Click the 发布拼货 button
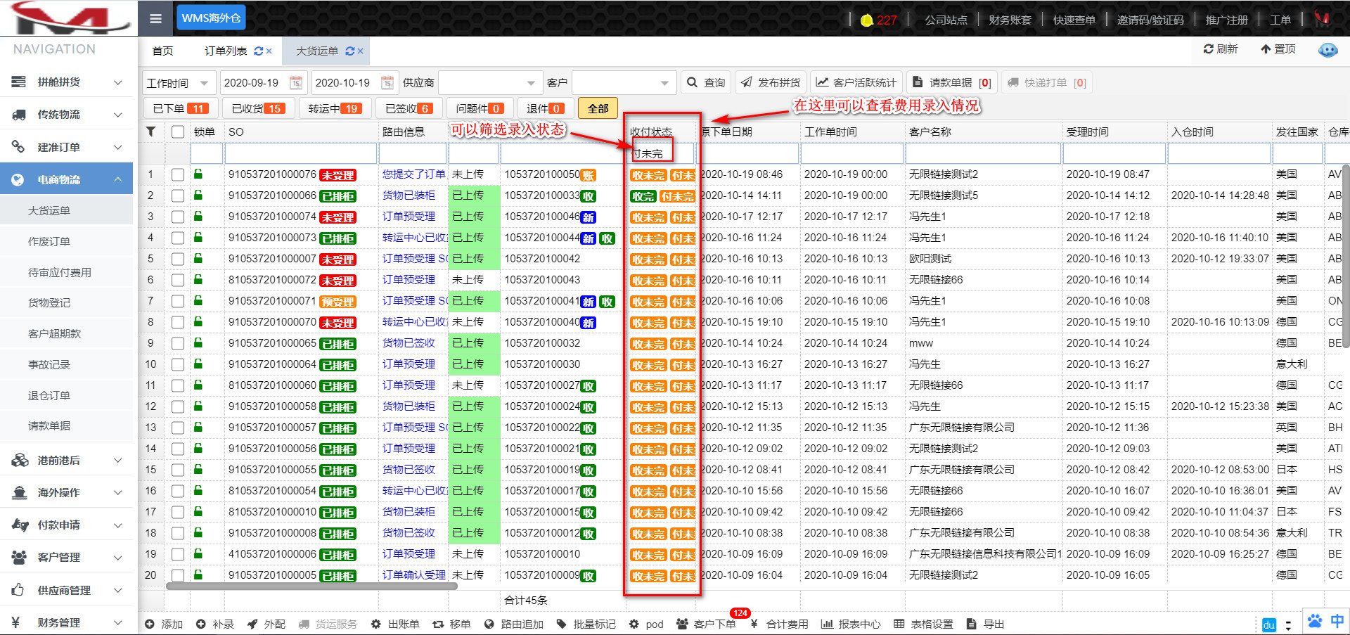The image size is (1350, 635). tap(771, 83)
